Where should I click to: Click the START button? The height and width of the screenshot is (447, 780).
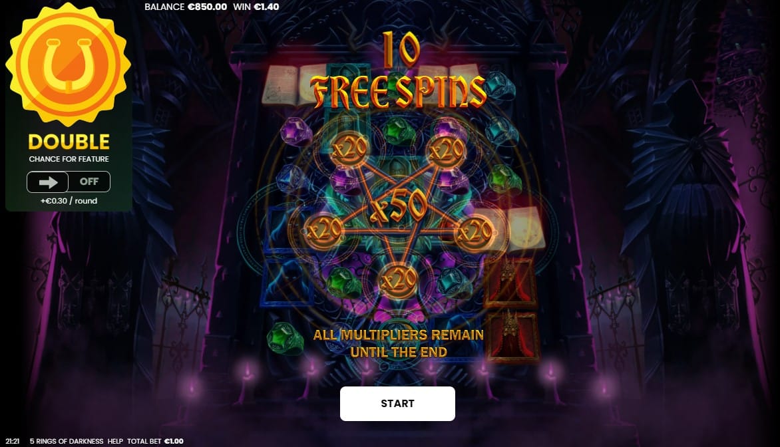(397, 403)
